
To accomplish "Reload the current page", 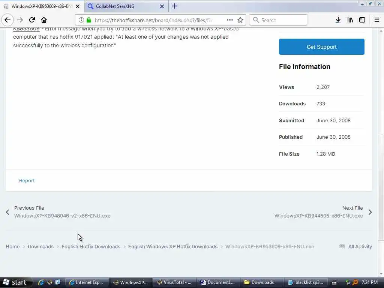I will [x=32, y=20].
